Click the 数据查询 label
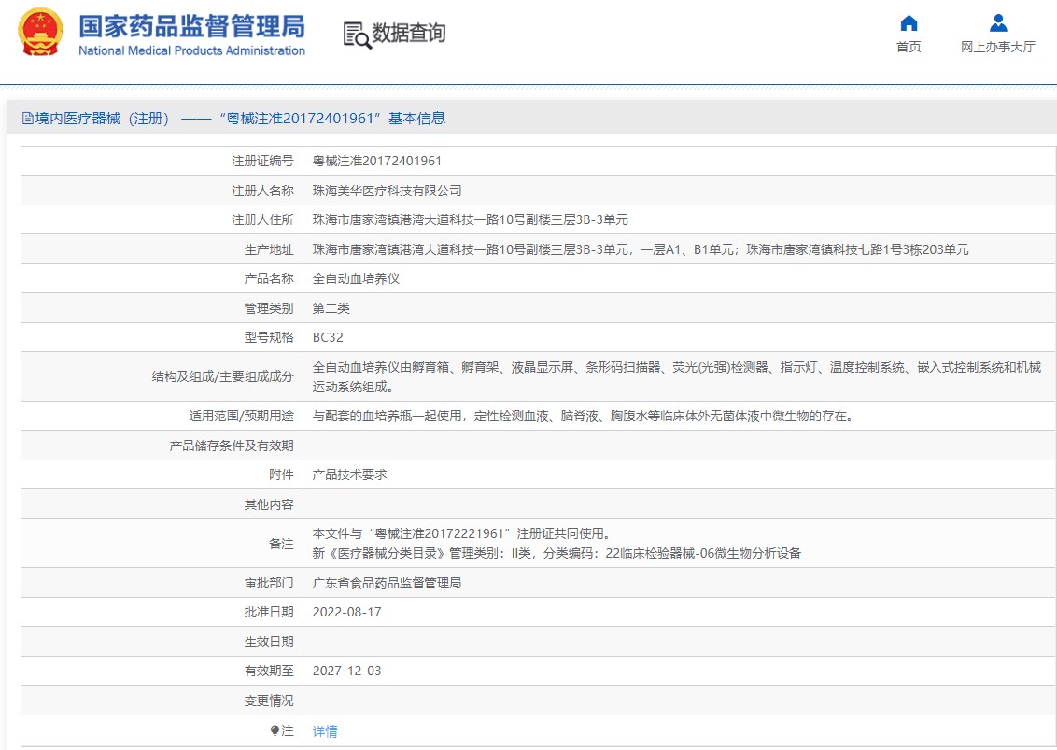 coord(408,33)
